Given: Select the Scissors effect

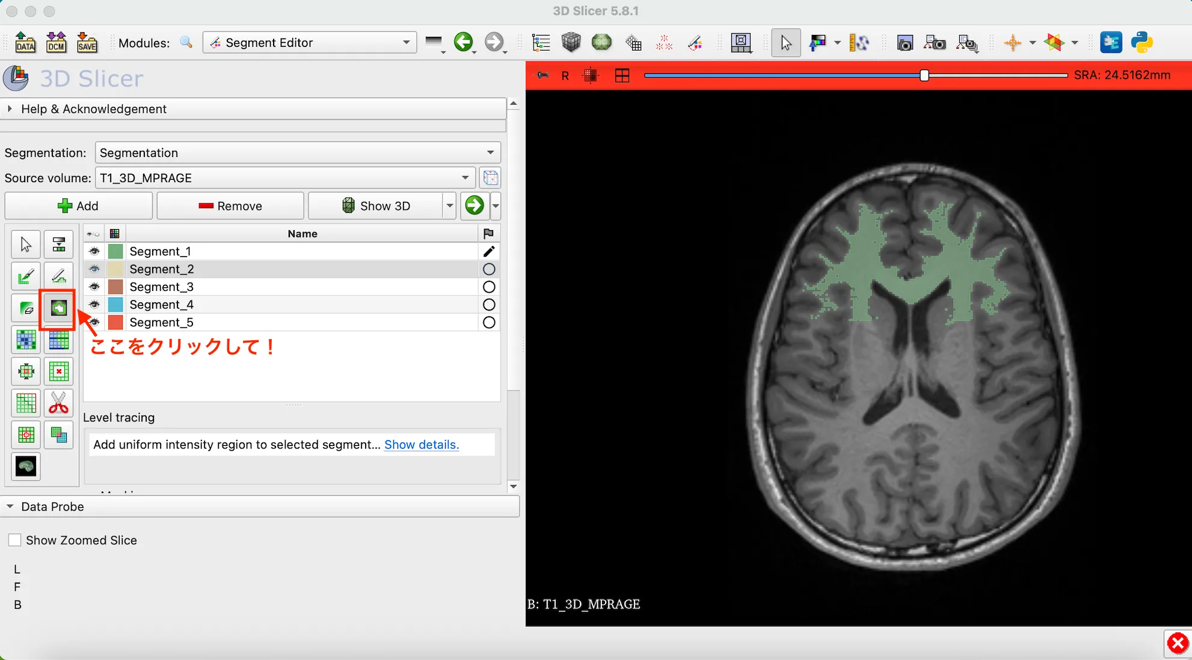Looking at the screenshot, I should pyautogui.click(x=58, y=403).
